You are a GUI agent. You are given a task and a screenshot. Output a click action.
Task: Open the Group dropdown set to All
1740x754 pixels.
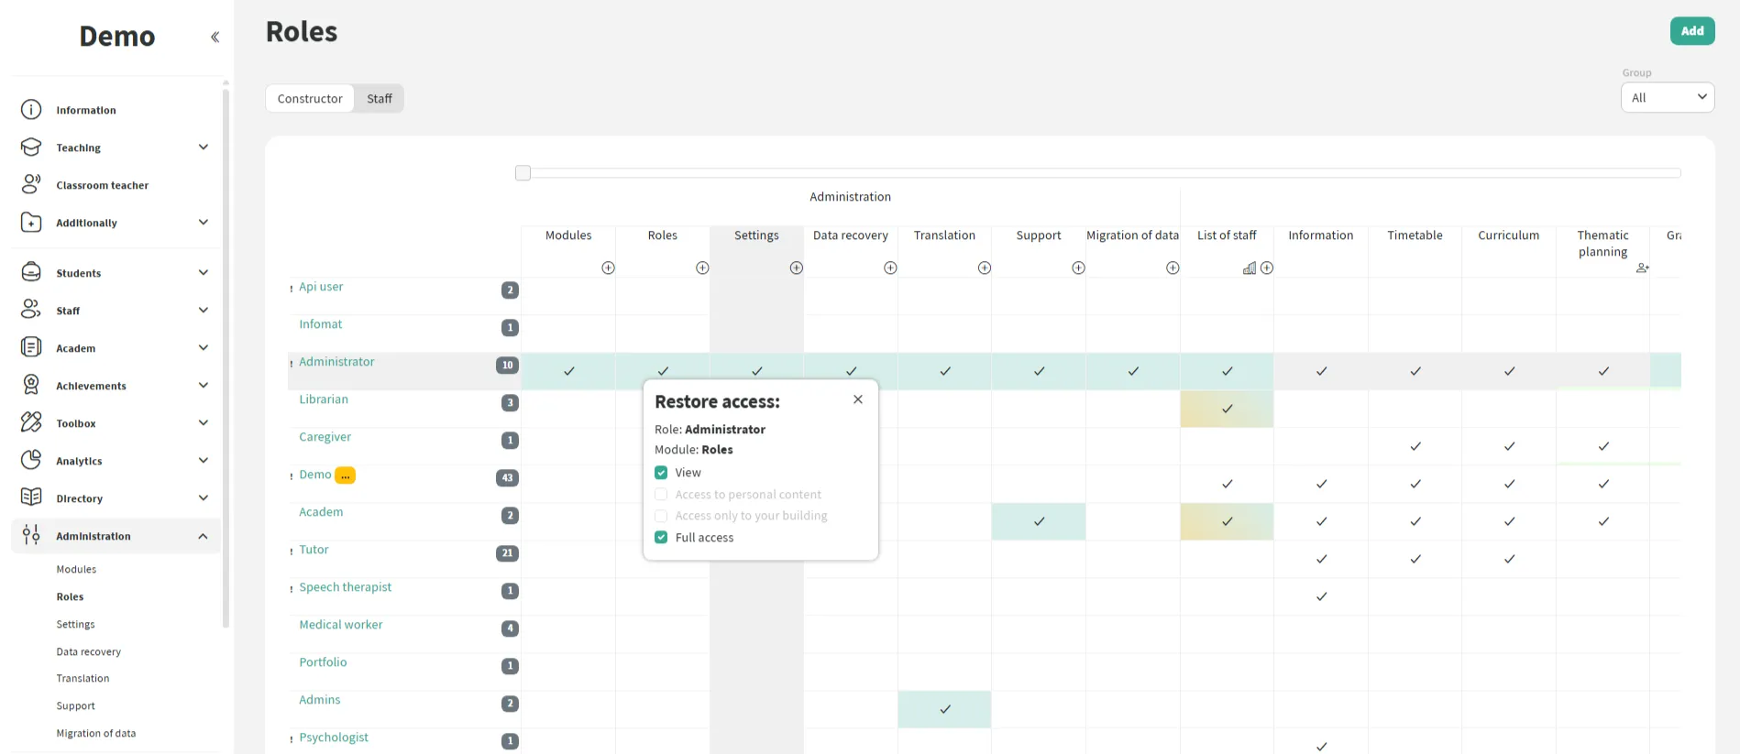(x=1667, y=97)
